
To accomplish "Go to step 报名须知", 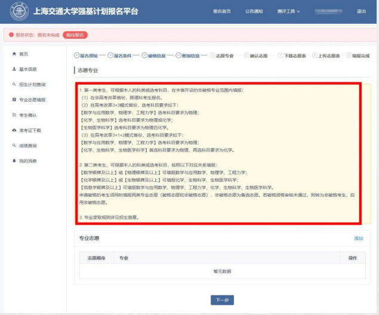I will point(86,56).
